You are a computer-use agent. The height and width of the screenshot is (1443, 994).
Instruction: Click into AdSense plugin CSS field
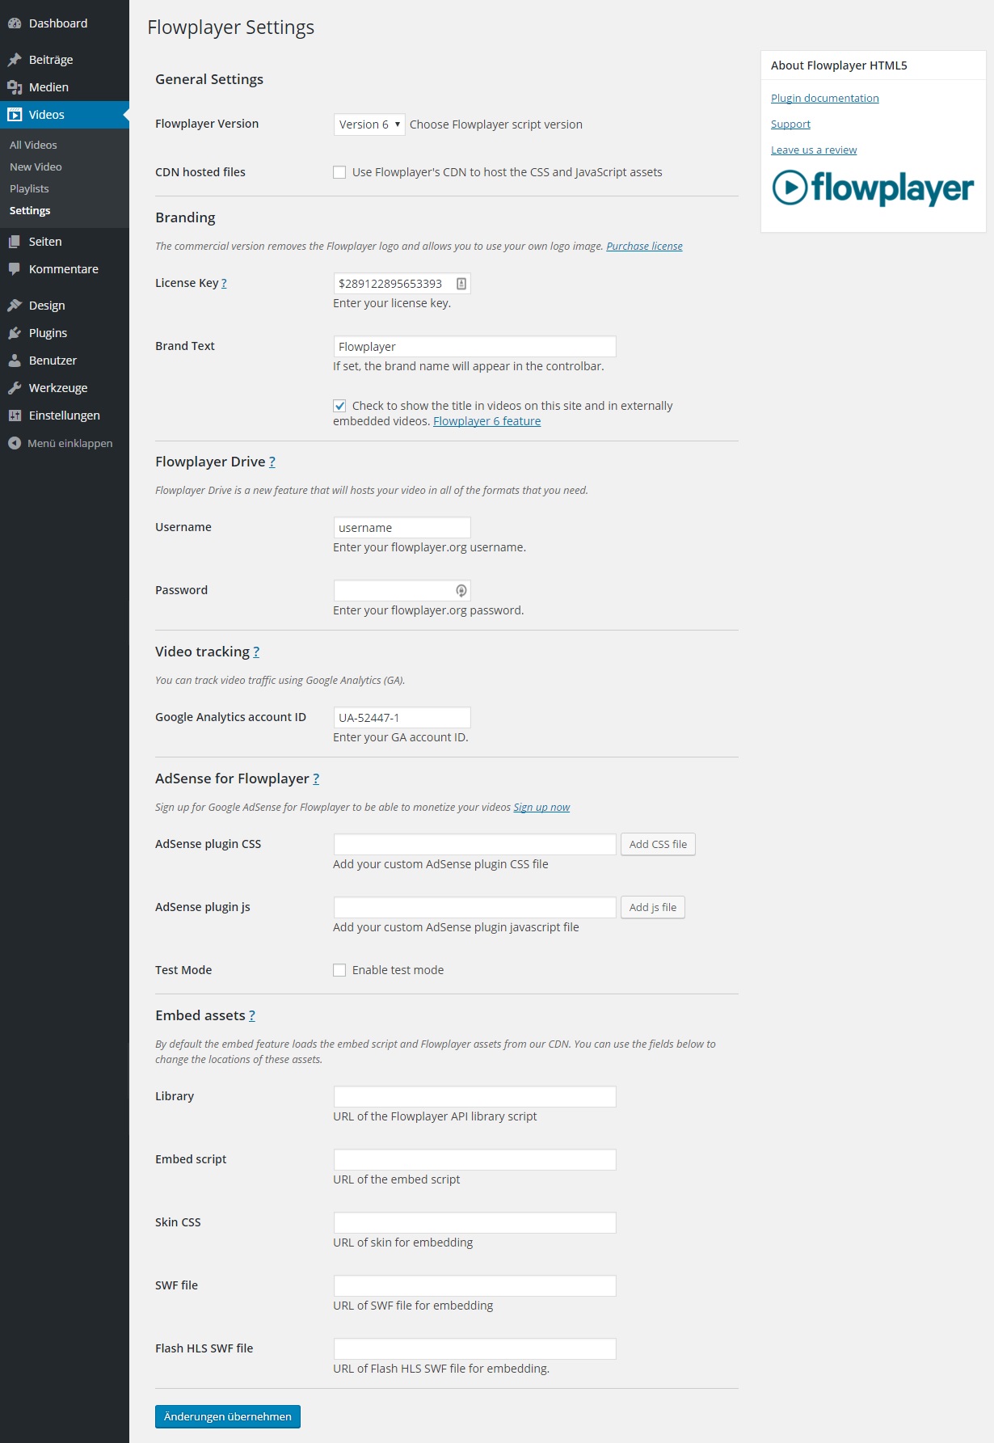[474, 845]
